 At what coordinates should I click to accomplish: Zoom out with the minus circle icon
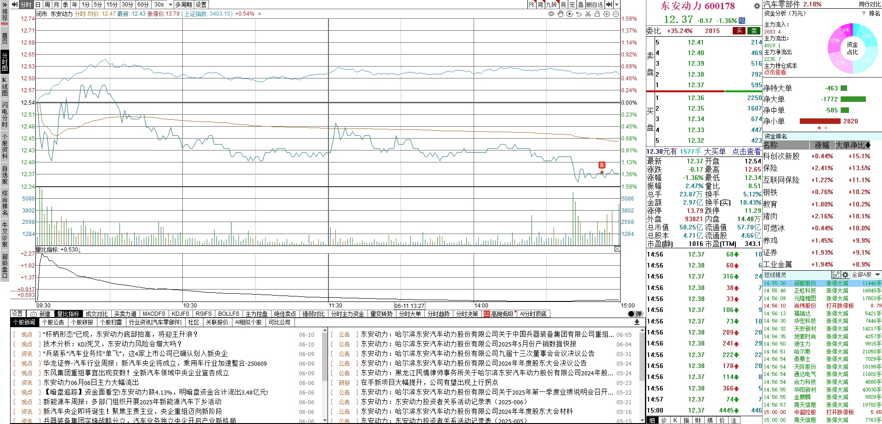coord(616,14)
